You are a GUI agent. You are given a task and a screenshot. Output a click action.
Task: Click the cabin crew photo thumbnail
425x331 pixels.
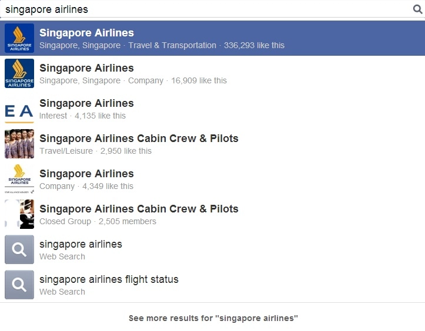(19, 144)
